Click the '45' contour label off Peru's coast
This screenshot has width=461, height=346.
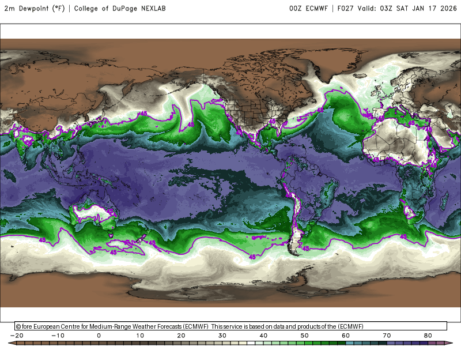tap(289, 195)
